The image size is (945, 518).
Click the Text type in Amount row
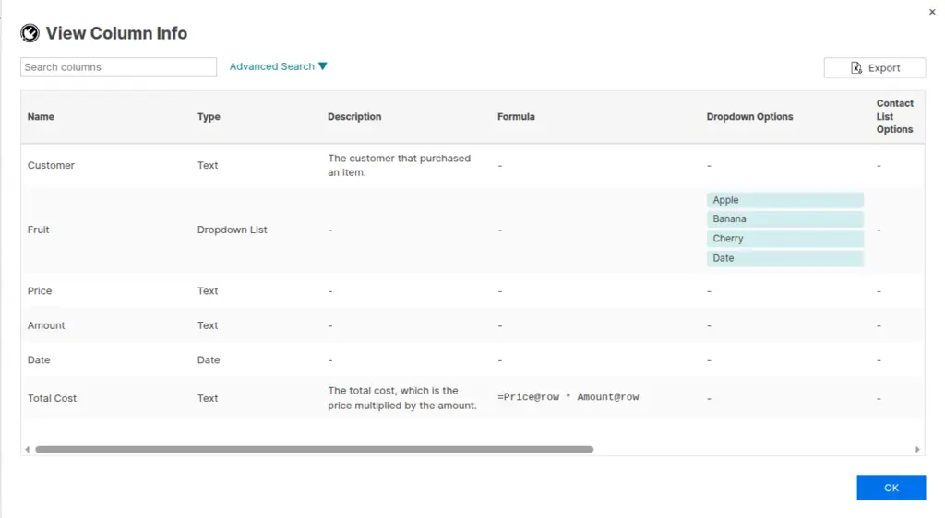(x=208, y=325)
